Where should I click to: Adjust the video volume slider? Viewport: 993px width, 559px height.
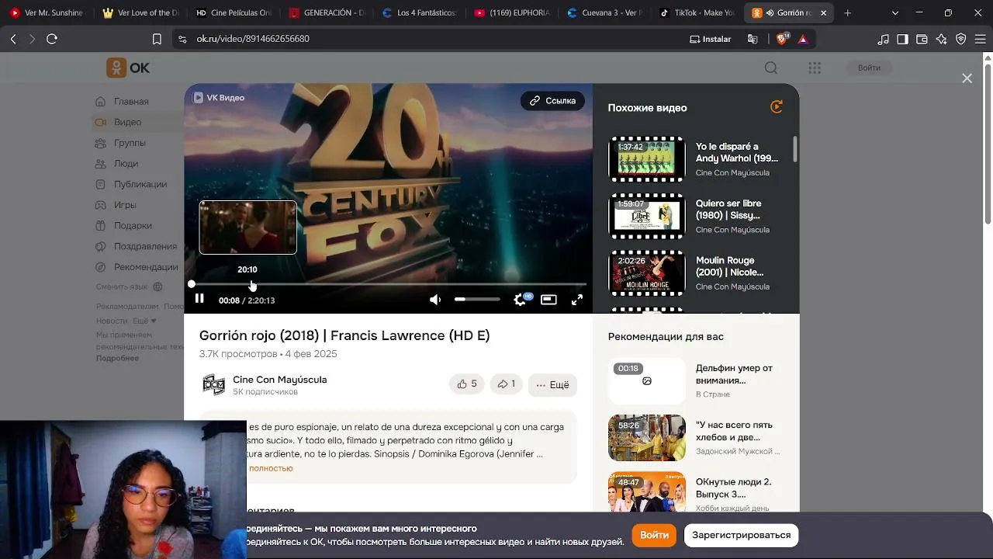click(477, 300)
